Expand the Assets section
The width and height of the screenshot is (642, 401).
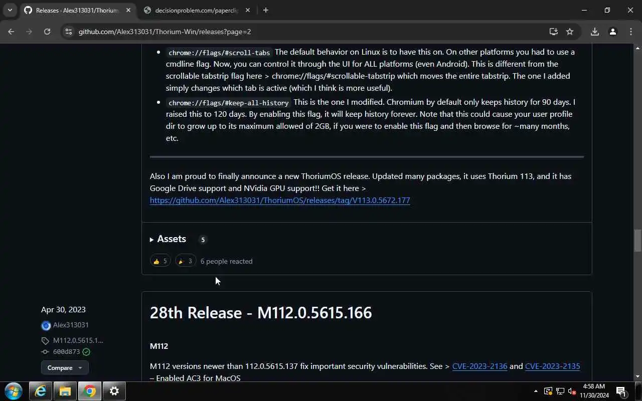[x=168, y=239]
